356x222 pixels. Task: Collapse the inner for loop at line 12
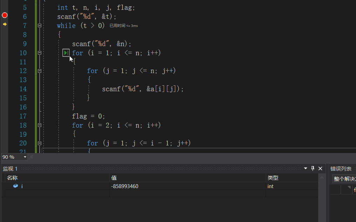point(40,71)
